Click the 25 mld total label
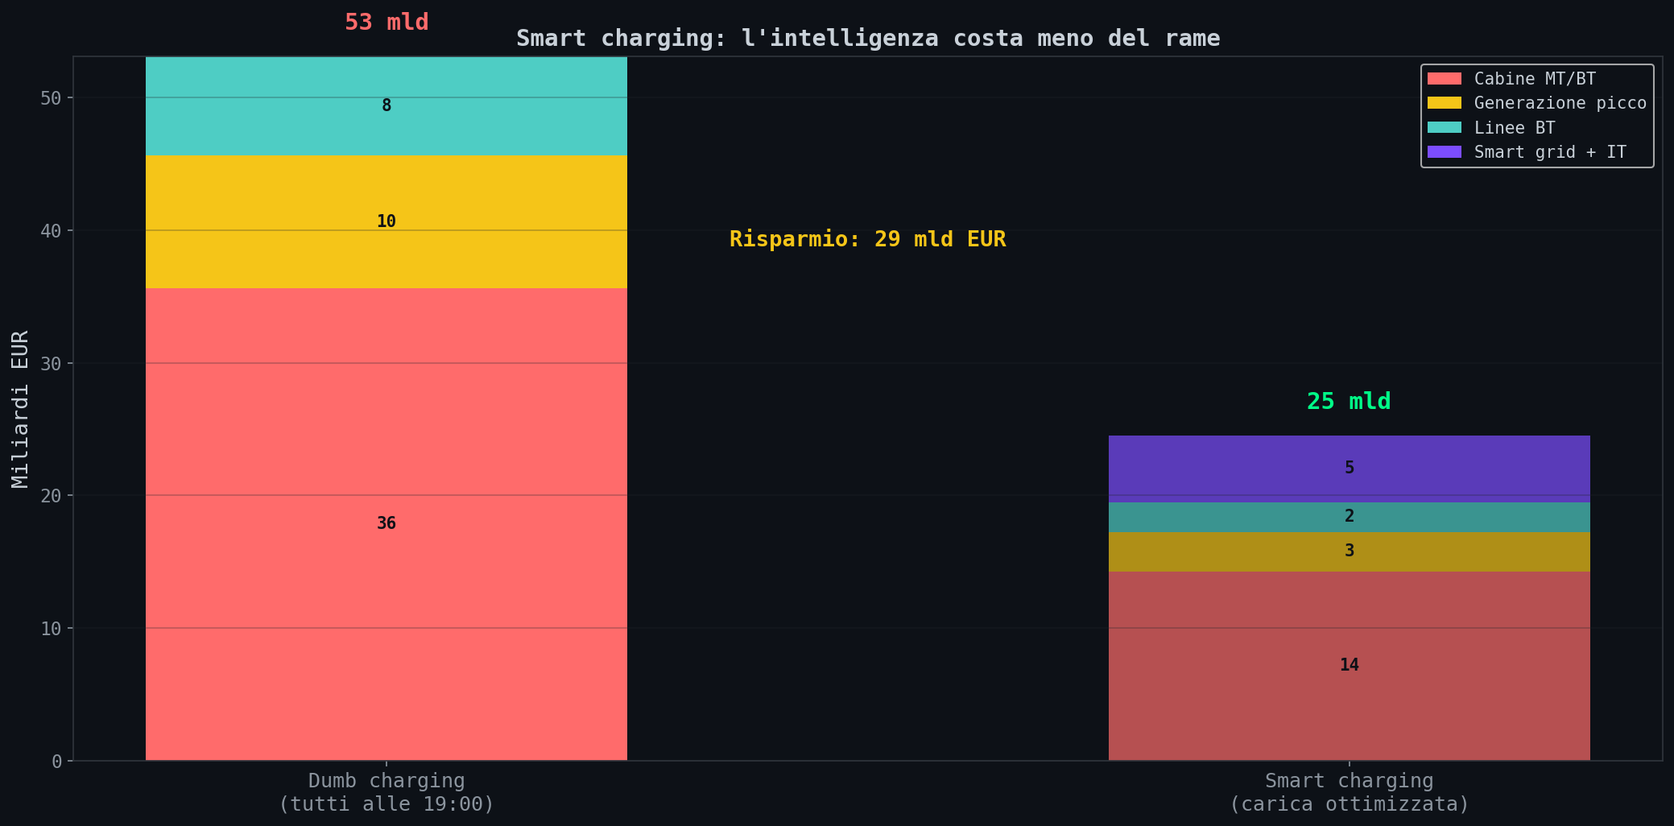1674x826 pixels. pyautogui.click(x=1348, y=400)
